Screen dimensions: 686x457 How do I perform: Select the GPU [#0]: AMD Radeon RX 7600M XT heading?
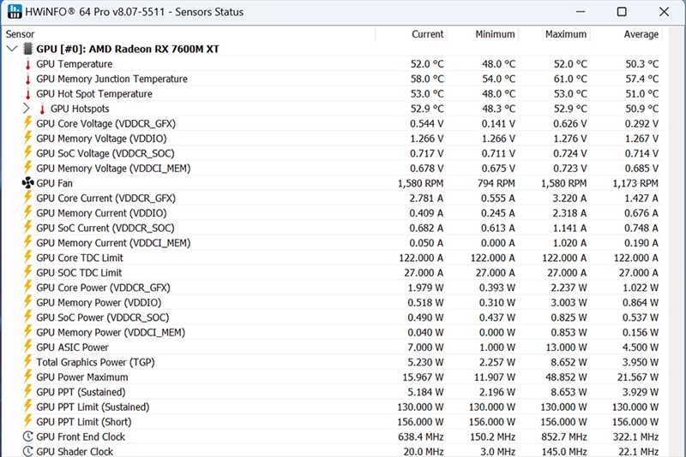click(127, 49)
